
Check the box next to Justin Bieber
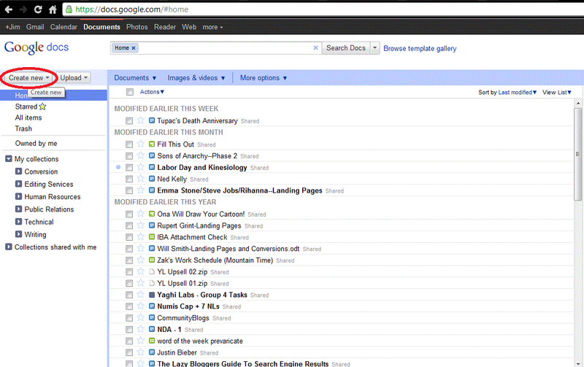tap(129, 352)
